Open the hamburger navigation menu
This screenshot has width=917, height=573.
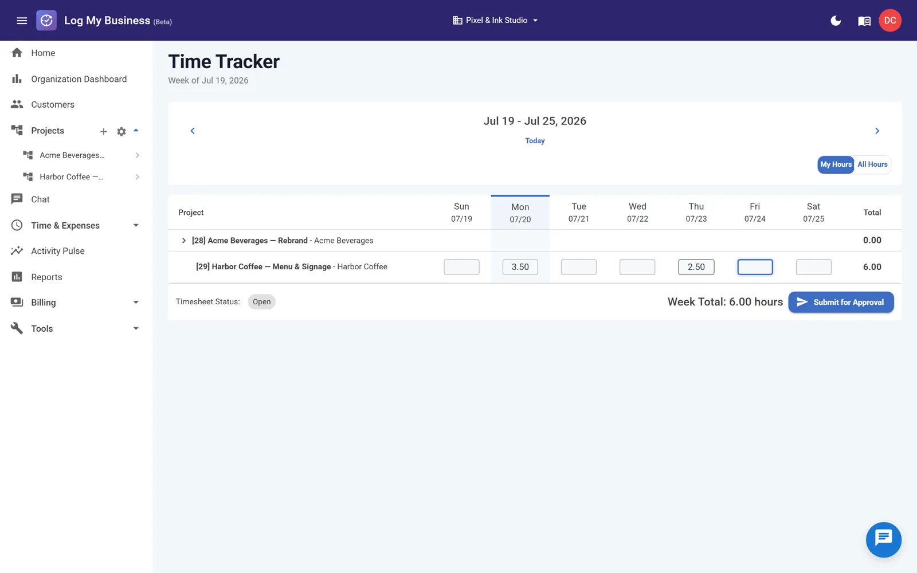click(22, 21)
